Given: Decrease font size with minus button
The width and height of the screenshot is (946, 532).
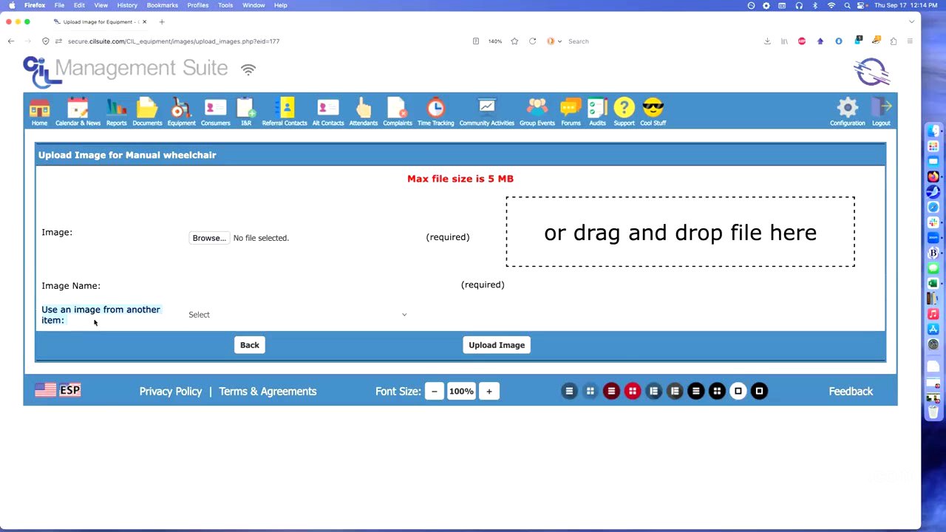Looking at the screenshot, I should pos(435,392).
